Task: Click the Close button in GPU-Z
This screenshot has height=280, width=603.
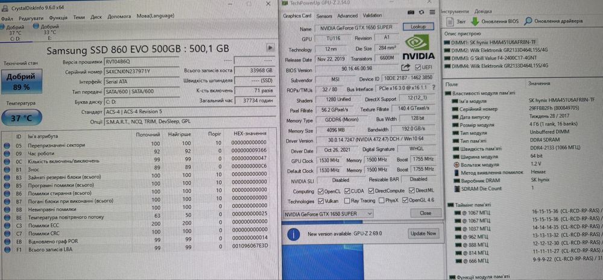Action: (425, 213)
